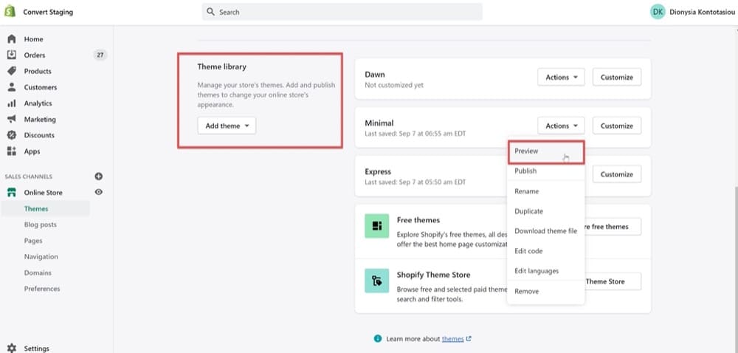
Task: Add a sales channel with plus icon
Action: 99,176
